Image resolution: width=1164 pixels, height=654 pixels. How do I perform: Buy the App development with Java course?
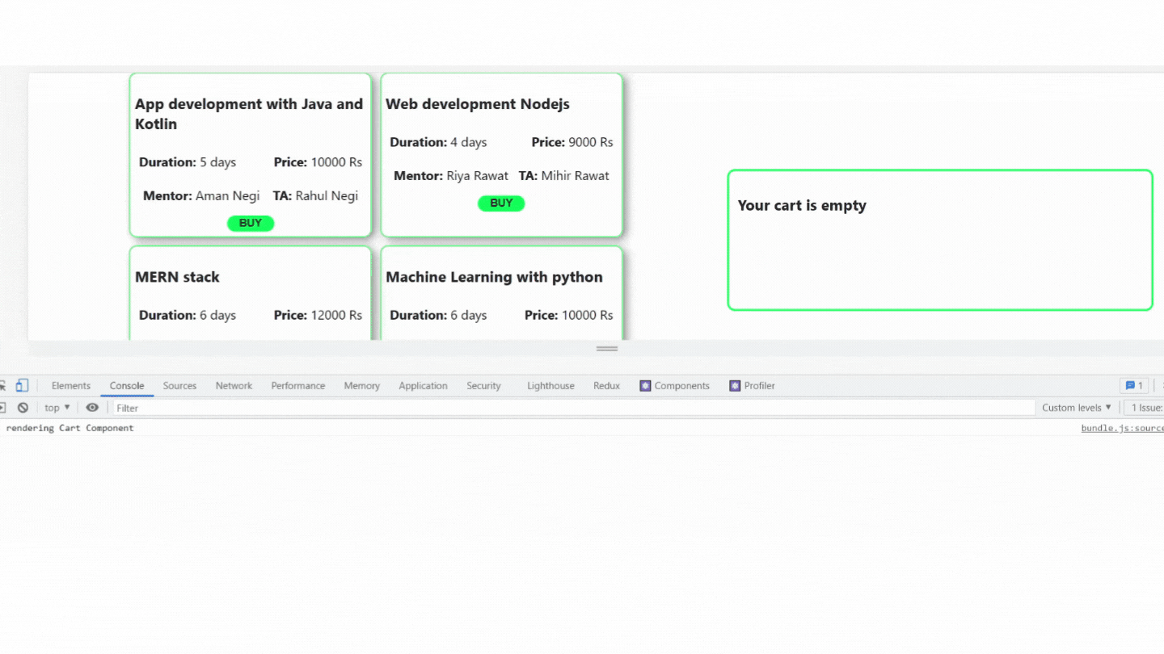(251, 224)
